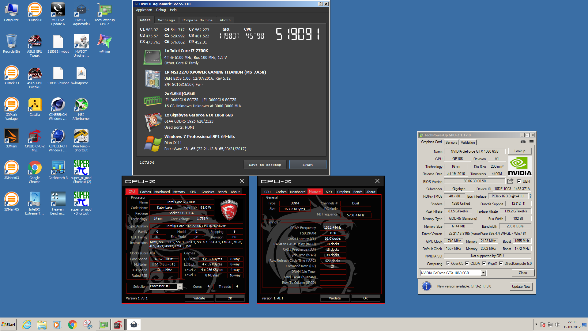
Task: Click the Close button in GPU-Z
Action: [523, 273]
